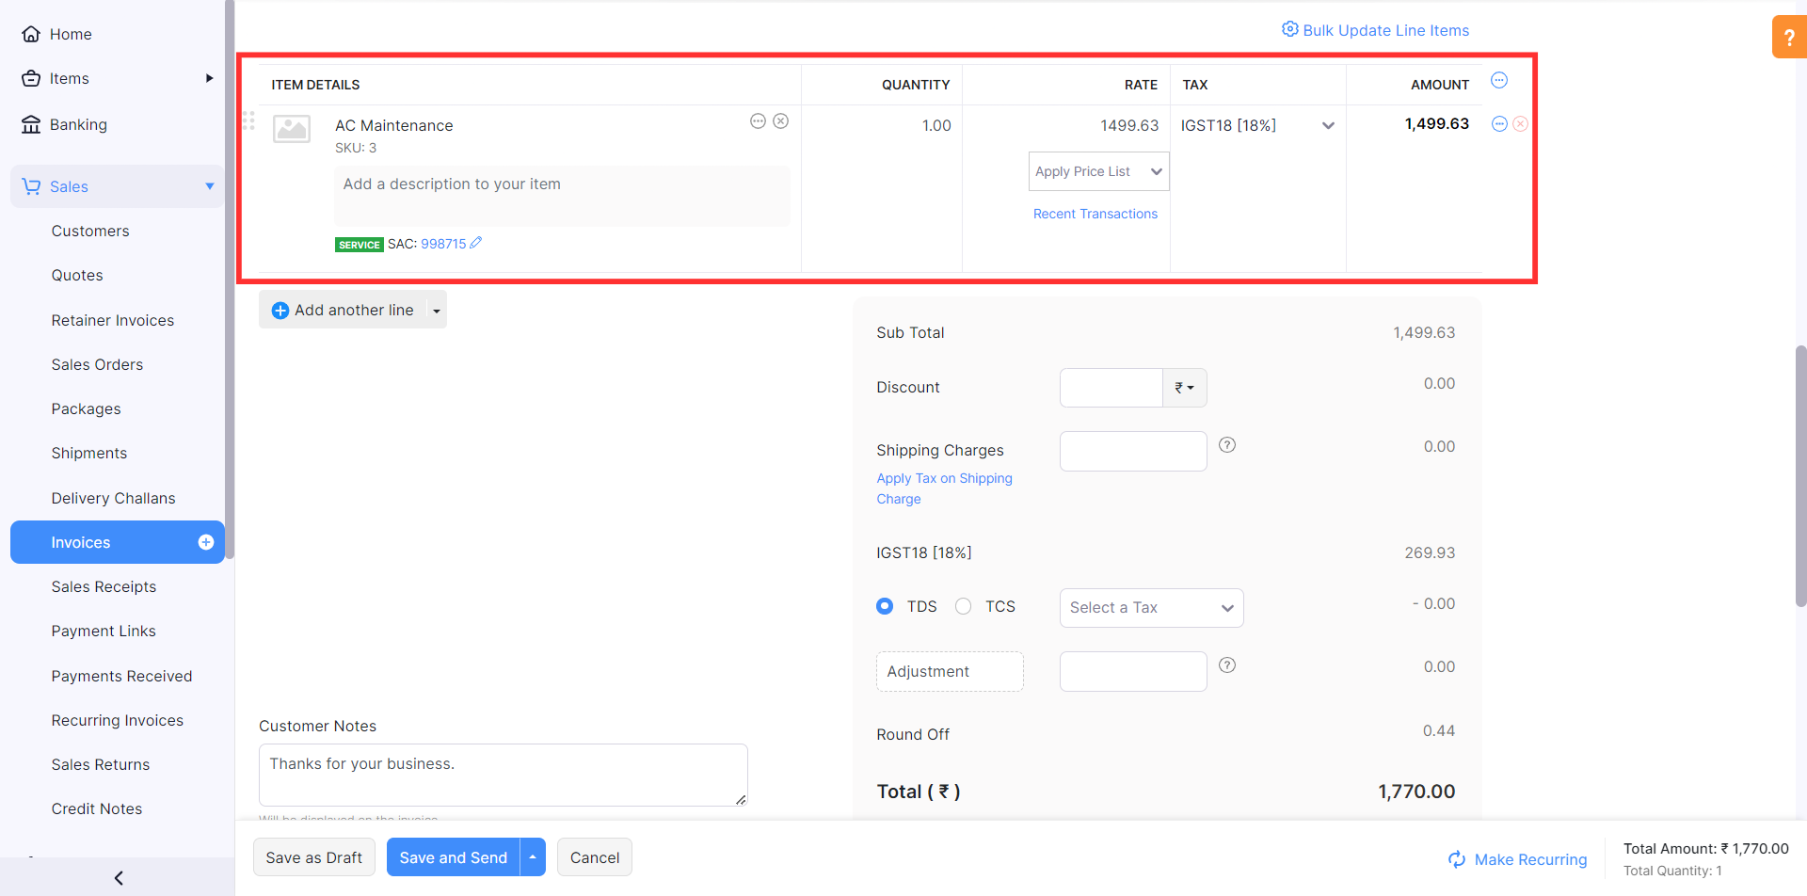
Task: Click the Home icon in the sidebar
Action: pos(31,34)
